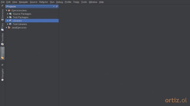The image size is (190, 106).
Task: Click the Source Packages folder icon
Action: click(10, 14)
